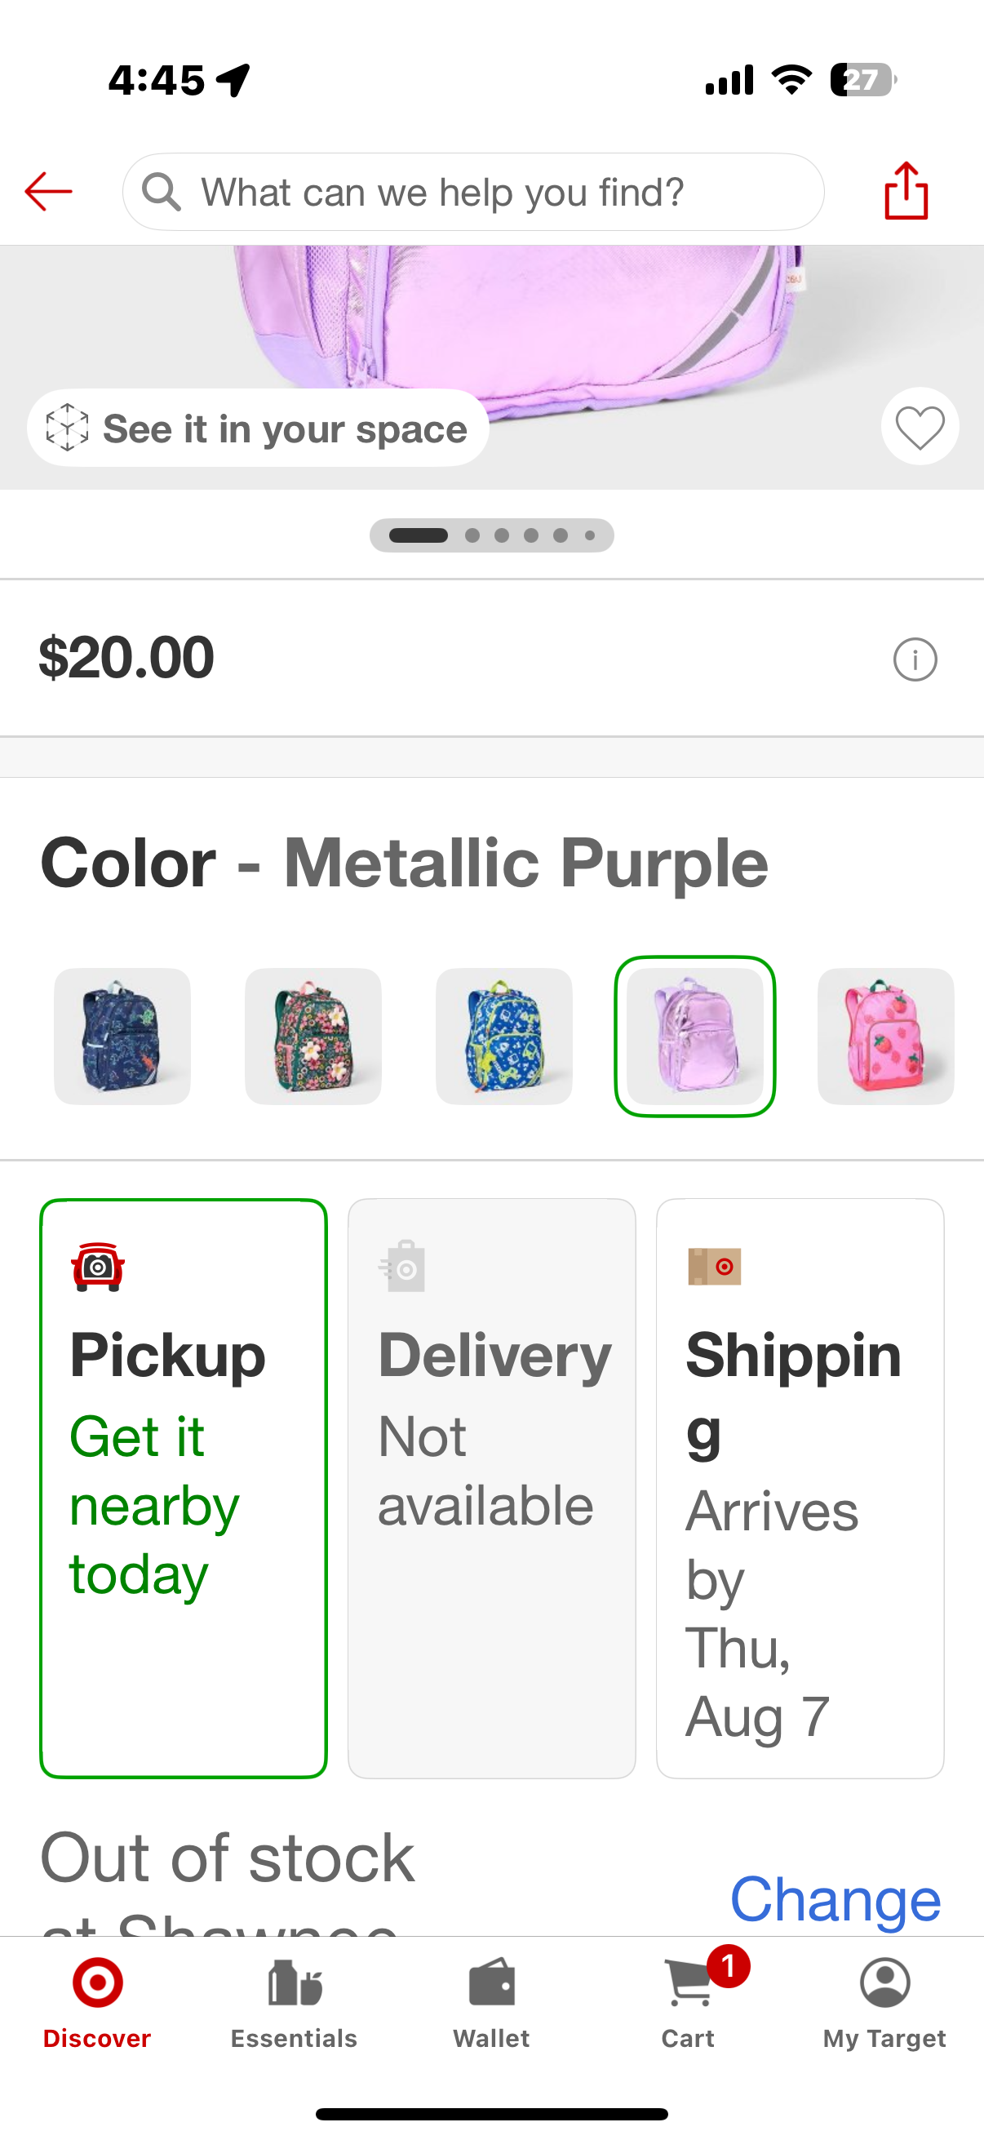Viewport: 984px width, 2140px height.
Task: Select the Metallic Purple backpack swatch
Action: click(695, 1036)
